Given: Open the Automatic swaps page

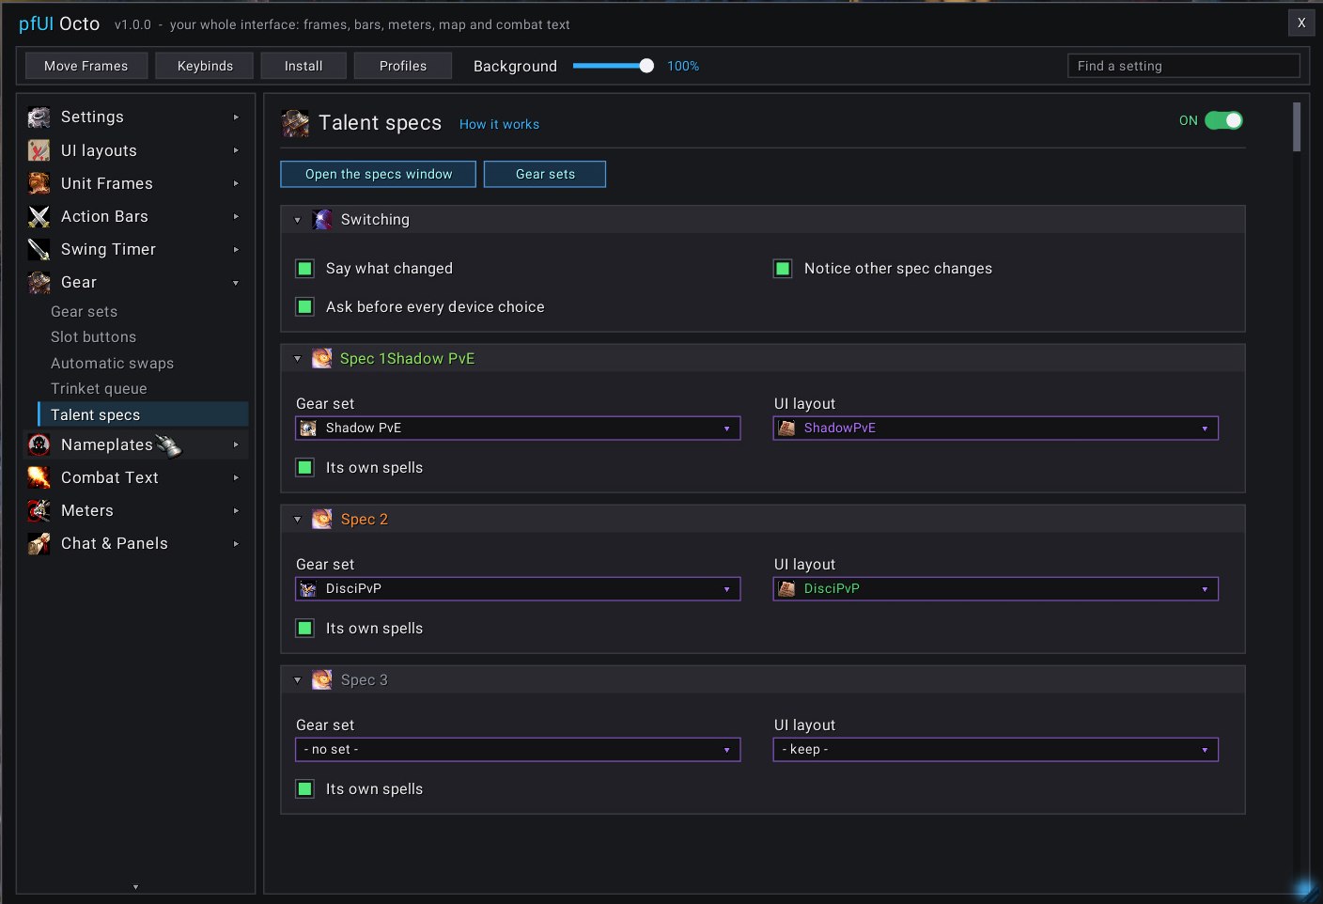Looking at the screenshot, I should point(112,364).
